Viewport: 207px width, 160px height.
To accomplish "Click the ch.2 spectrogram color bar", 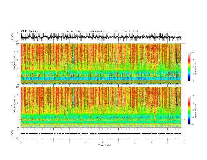I will coord(189,110).
